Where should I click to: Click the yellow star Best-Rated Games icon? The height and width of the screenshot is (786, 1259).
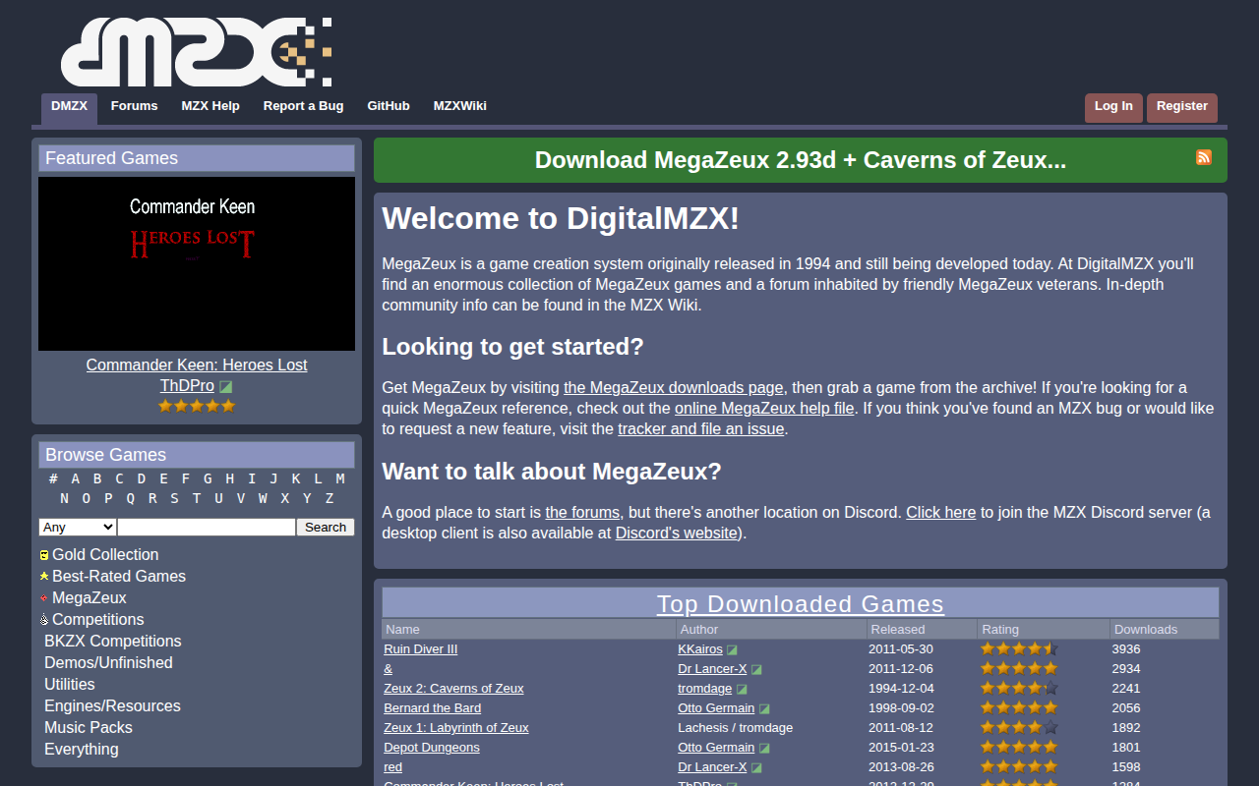coord(44,577)
